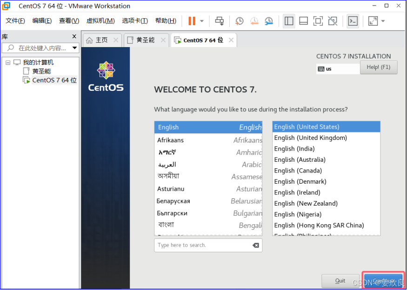This screenshot has height=290, width=407.
Task: Choose English (Canada) locale
Action: click(x=326, y=170)
